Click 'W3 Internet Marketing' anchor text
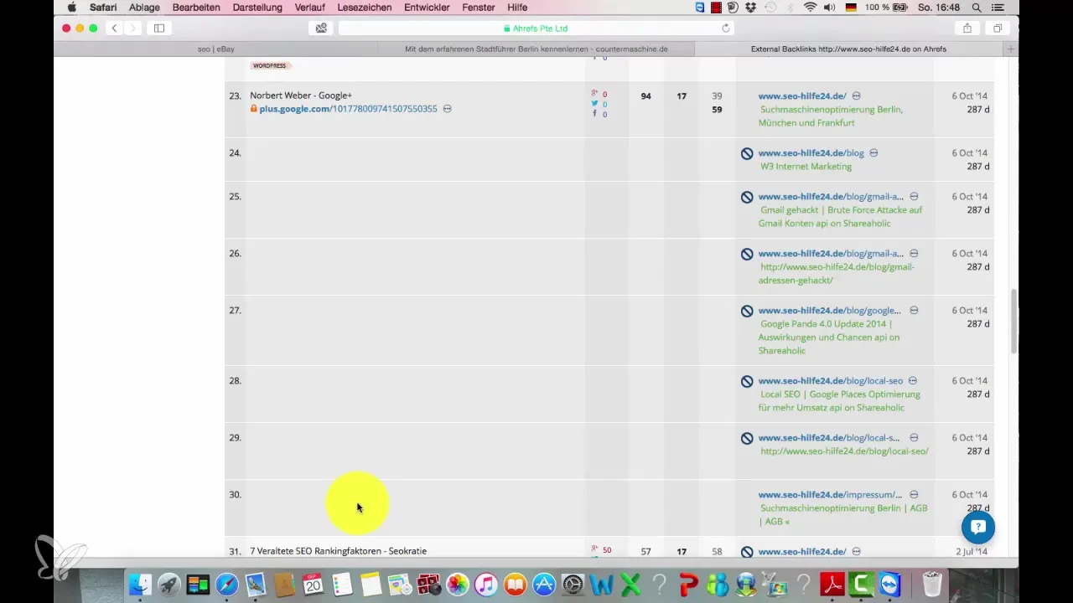 (x=806, y=167)
